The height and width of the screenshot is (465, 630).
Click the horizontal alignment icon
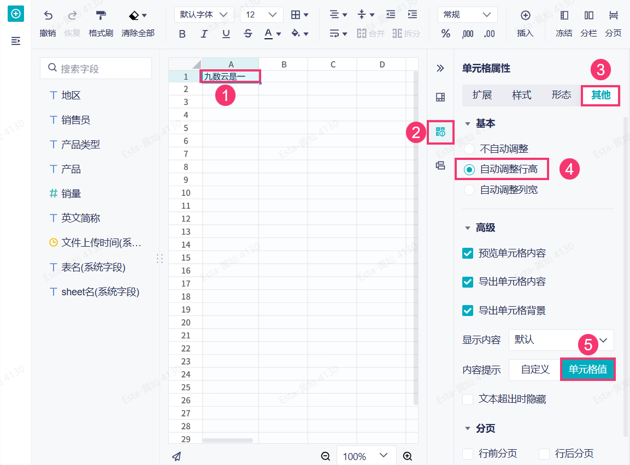pos(334,15)
